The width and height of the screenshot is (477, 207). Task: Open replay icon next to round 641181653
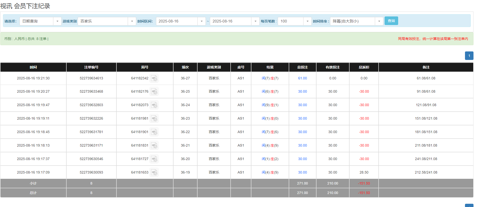coord(154,173)
